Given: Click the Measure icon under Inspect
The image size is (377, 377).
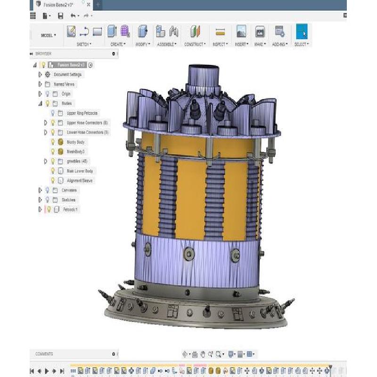Looking at the screenshot, I should (220, 32).
